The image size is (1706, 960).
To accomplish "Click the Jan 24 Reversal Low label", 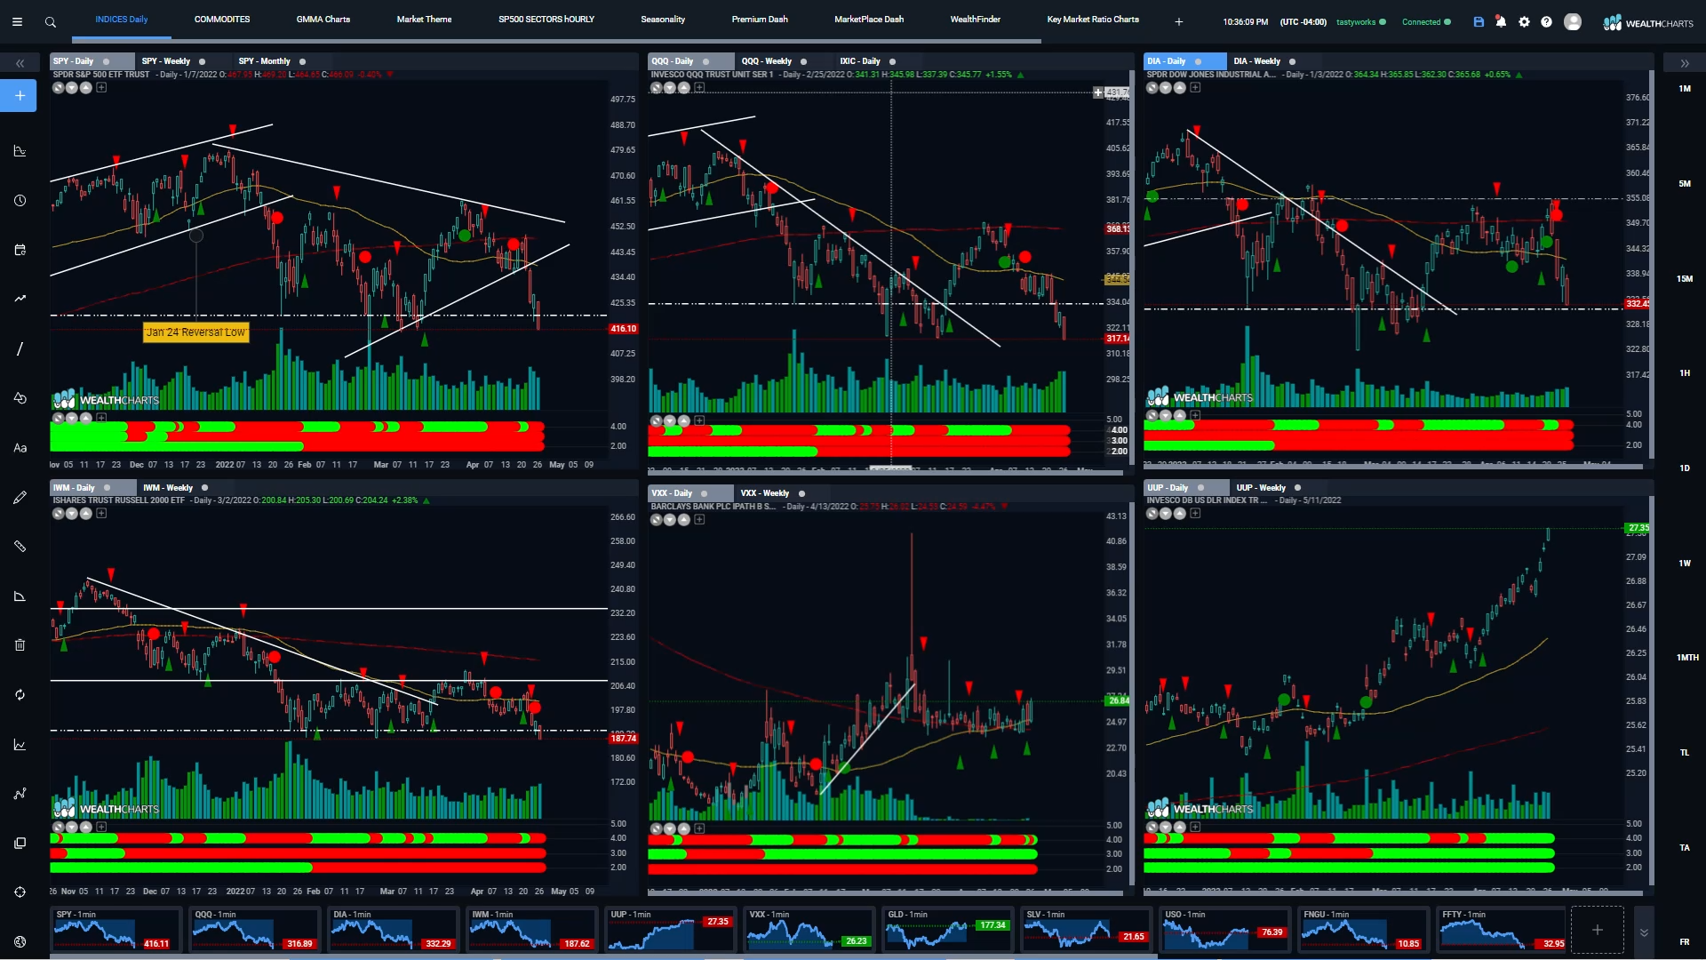I will point(196,332).
